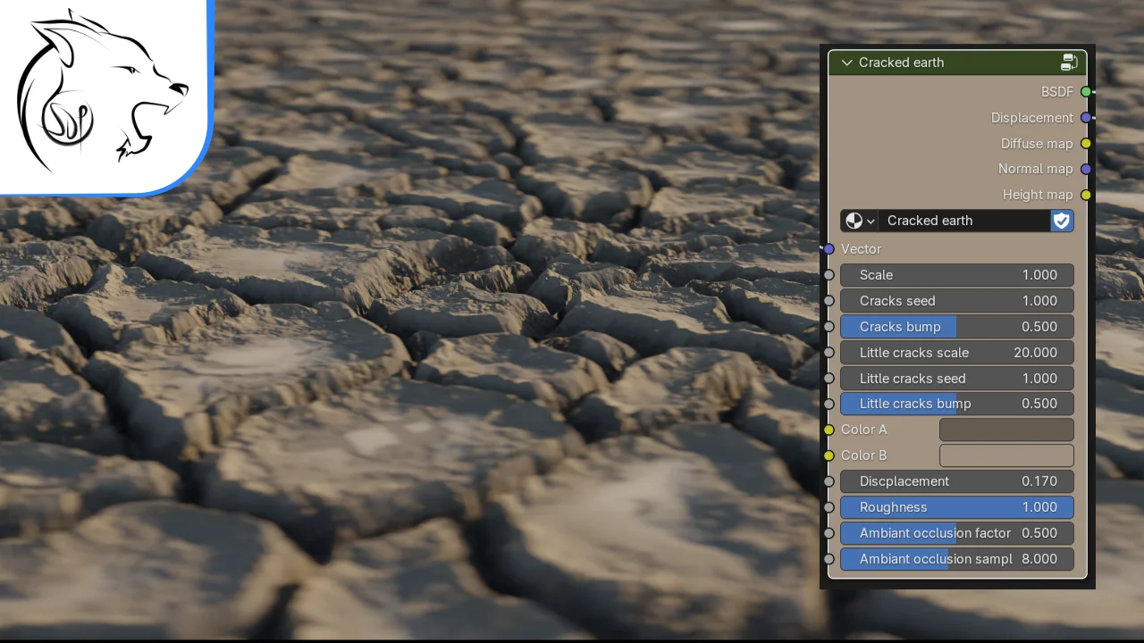The width and height of the screenshot is (1144, 643).
Task: Click the Cracks bump slider
Action: [956, 327]
